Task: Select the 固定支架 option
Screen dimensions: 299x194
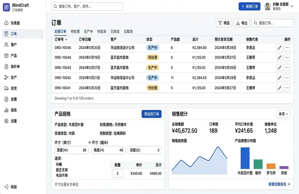Action: tap(62, 170)
